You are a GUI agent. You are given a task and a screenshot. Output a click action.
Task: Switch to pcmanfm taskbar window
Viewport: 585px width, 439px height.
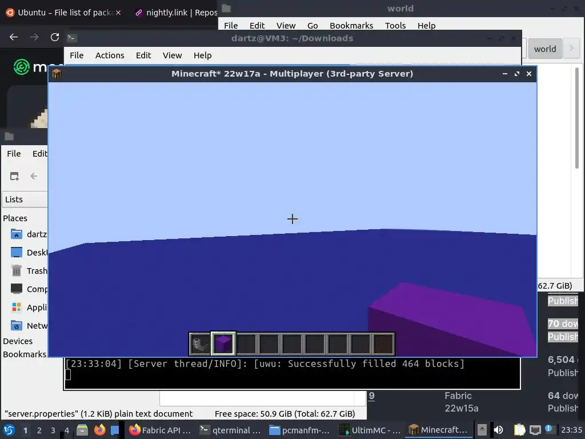coord(299,430)
